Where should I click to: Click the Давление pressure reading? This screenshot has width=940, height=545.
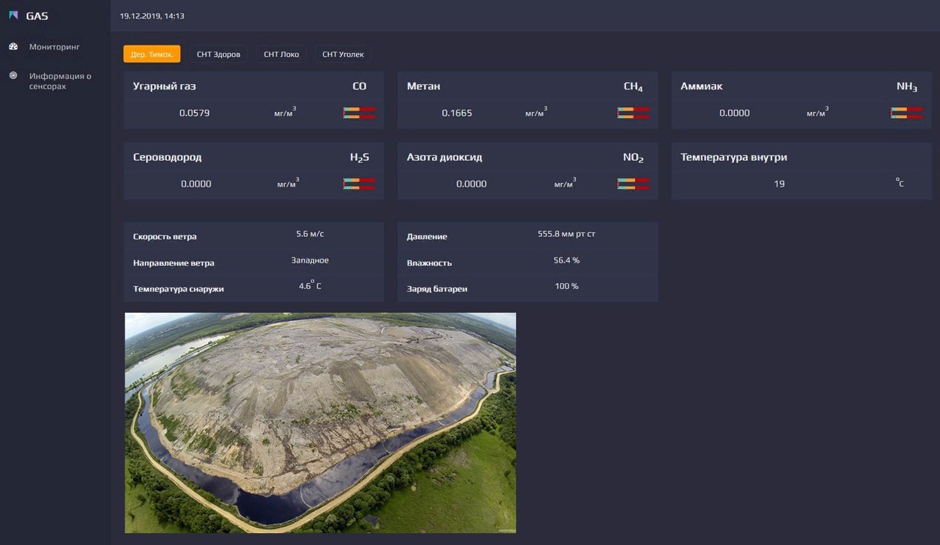click(x=566, y=234)
